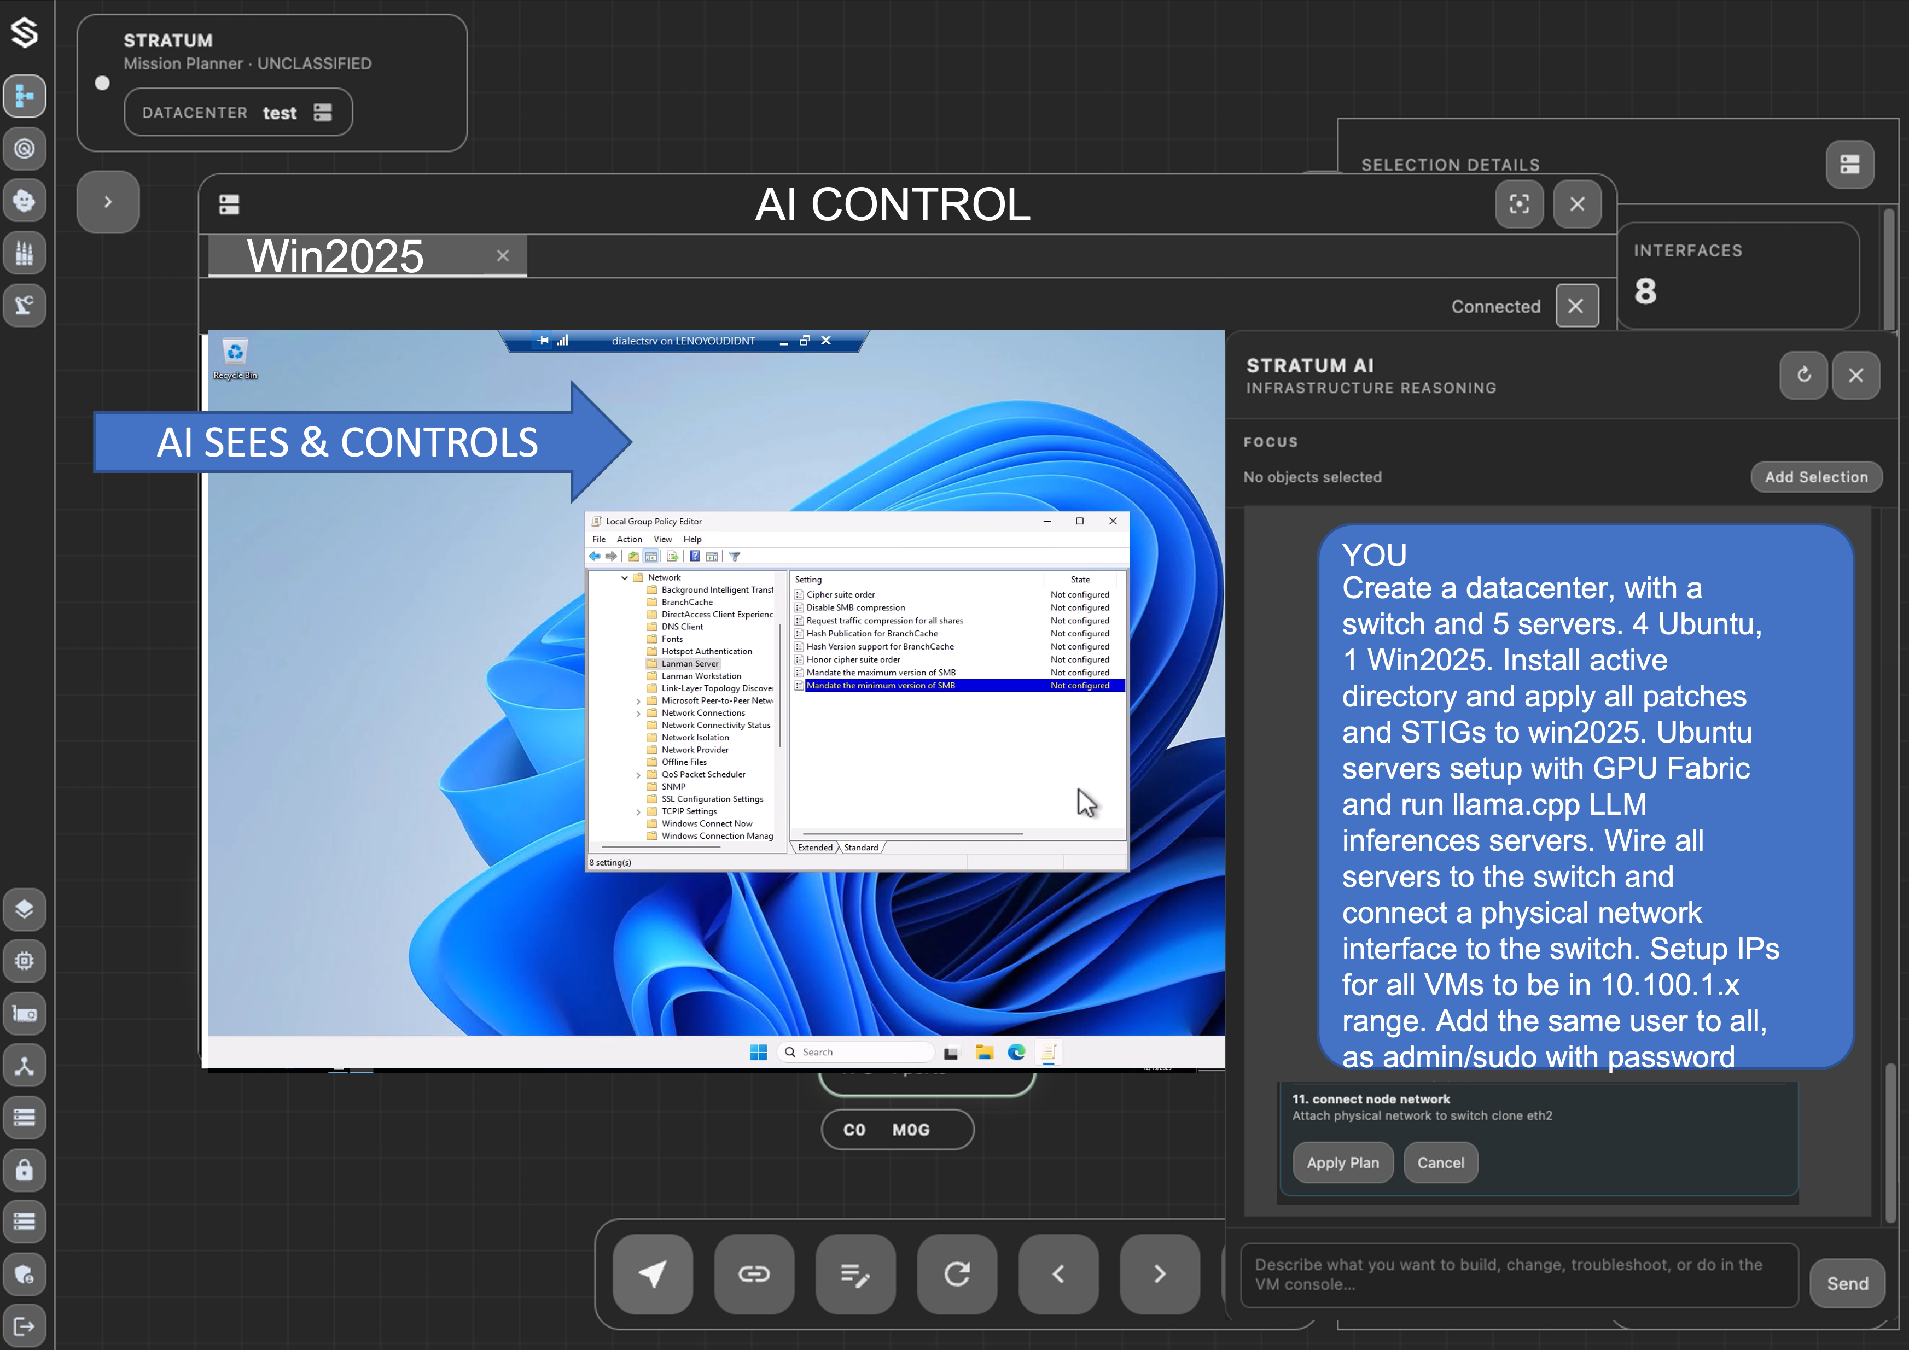Image resolution: width=1909 pixels, height=1350 pixels.
Task: Expand the QoS Packet Scheduler folder
Action: pos(638,775)
